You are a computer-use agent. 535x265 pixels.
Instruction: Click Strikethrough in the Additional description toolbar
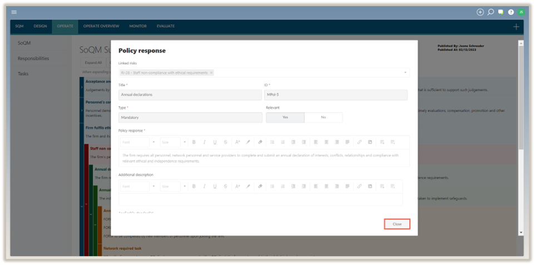point(225,186)
